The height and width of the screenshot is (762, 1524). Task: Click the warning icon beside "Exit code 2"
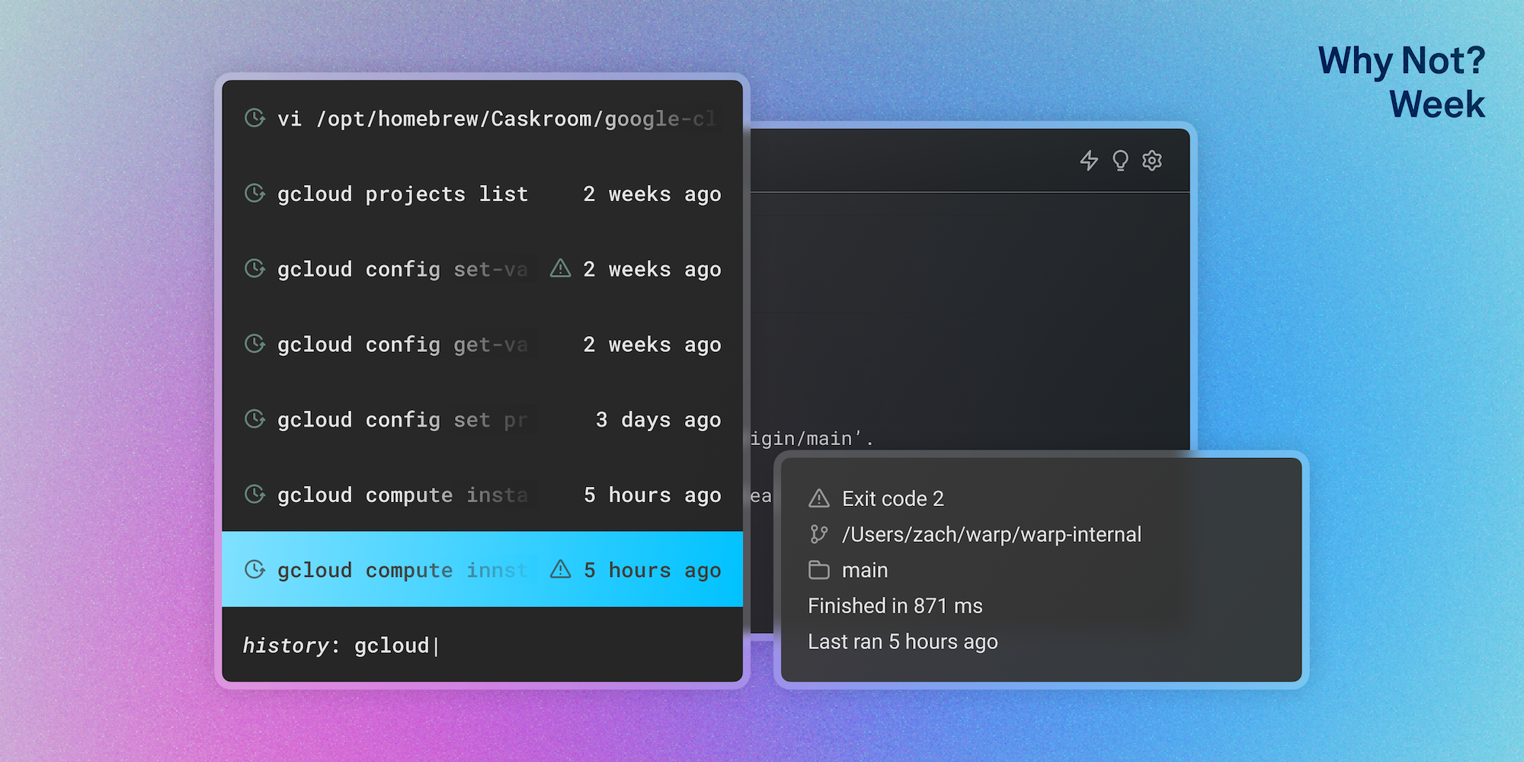818,498
